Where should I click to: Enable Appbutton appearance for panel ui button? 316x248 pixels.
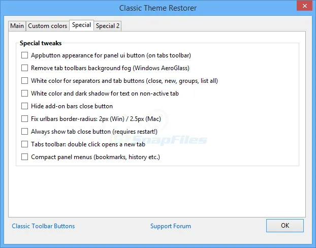point(24,55)
